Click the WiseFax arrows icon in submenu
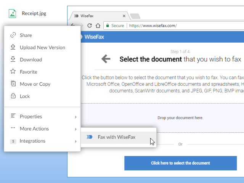244x183 pixels. tap(90, 137)
